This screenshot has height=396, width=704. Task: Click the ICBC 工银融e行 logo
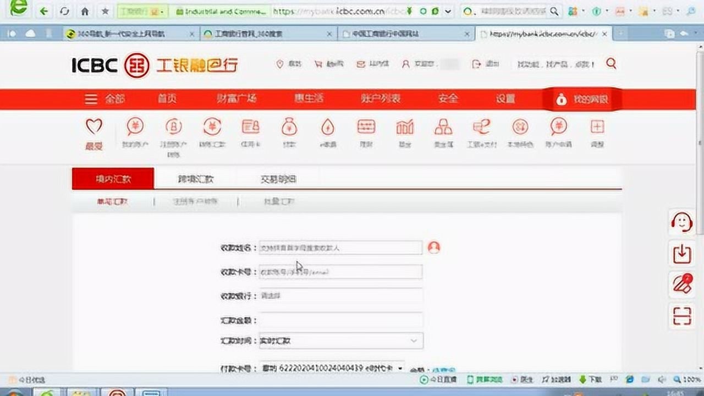[x=155, y=65]
